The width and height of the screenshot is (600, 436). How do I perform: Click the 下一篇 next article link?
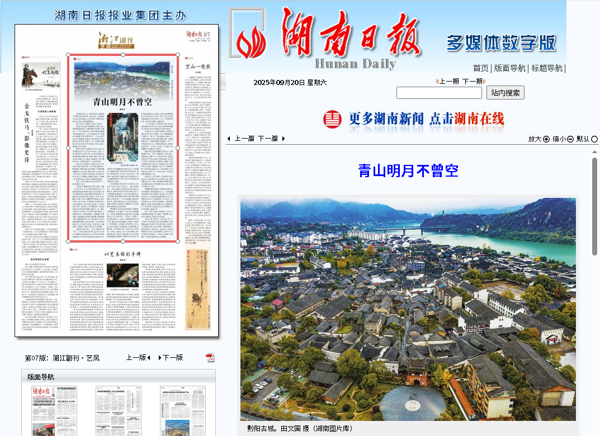click(x=267, y=139)
